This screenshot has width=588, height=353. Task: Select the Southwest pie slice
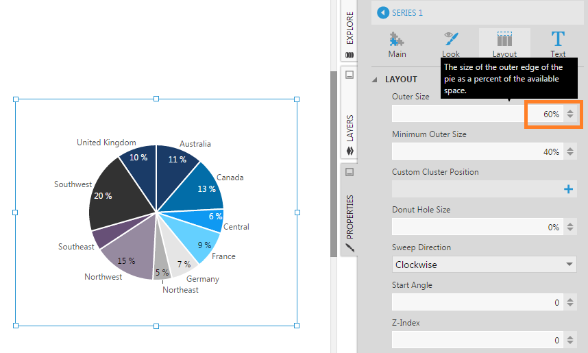tap(117, 199)
